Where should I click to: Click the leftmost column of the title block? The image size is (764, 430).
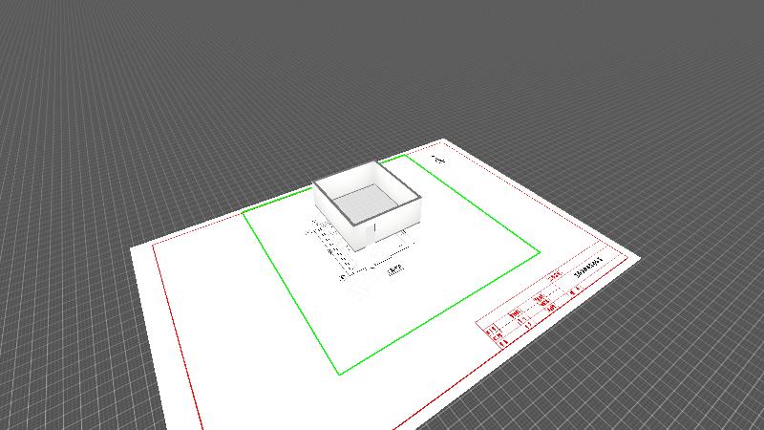(x=495, y=333)
